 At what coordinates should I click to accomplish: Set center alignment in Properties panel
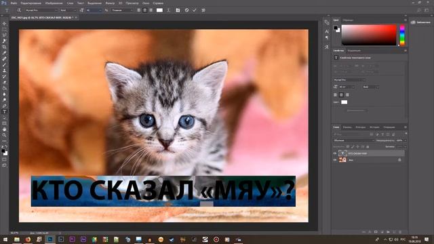pos(341,95)
